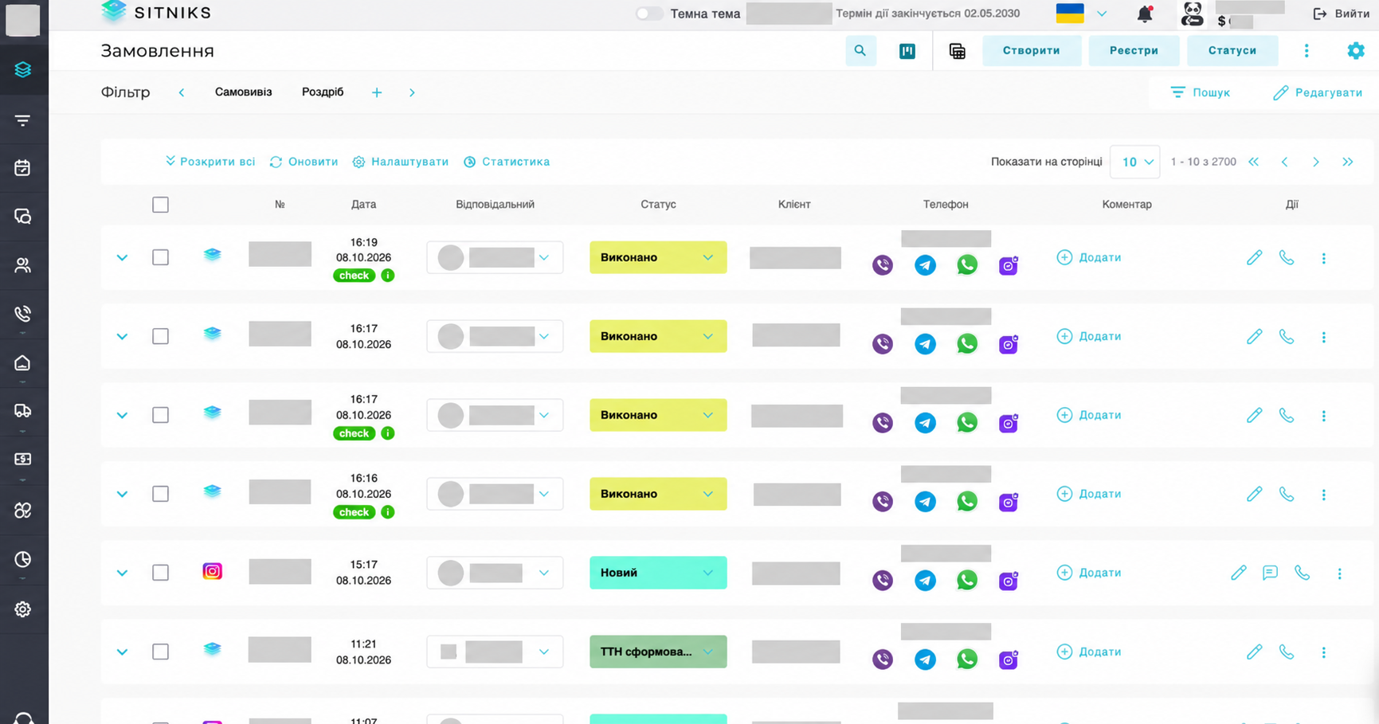Select all orders with header checkbox
This screenshot has width=1379, height=724.
[160, 205]
